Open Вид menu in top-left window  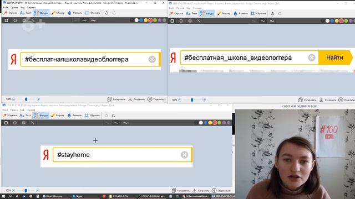point(22,7)
